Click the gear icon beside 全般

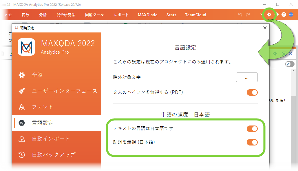coord(22,75)
